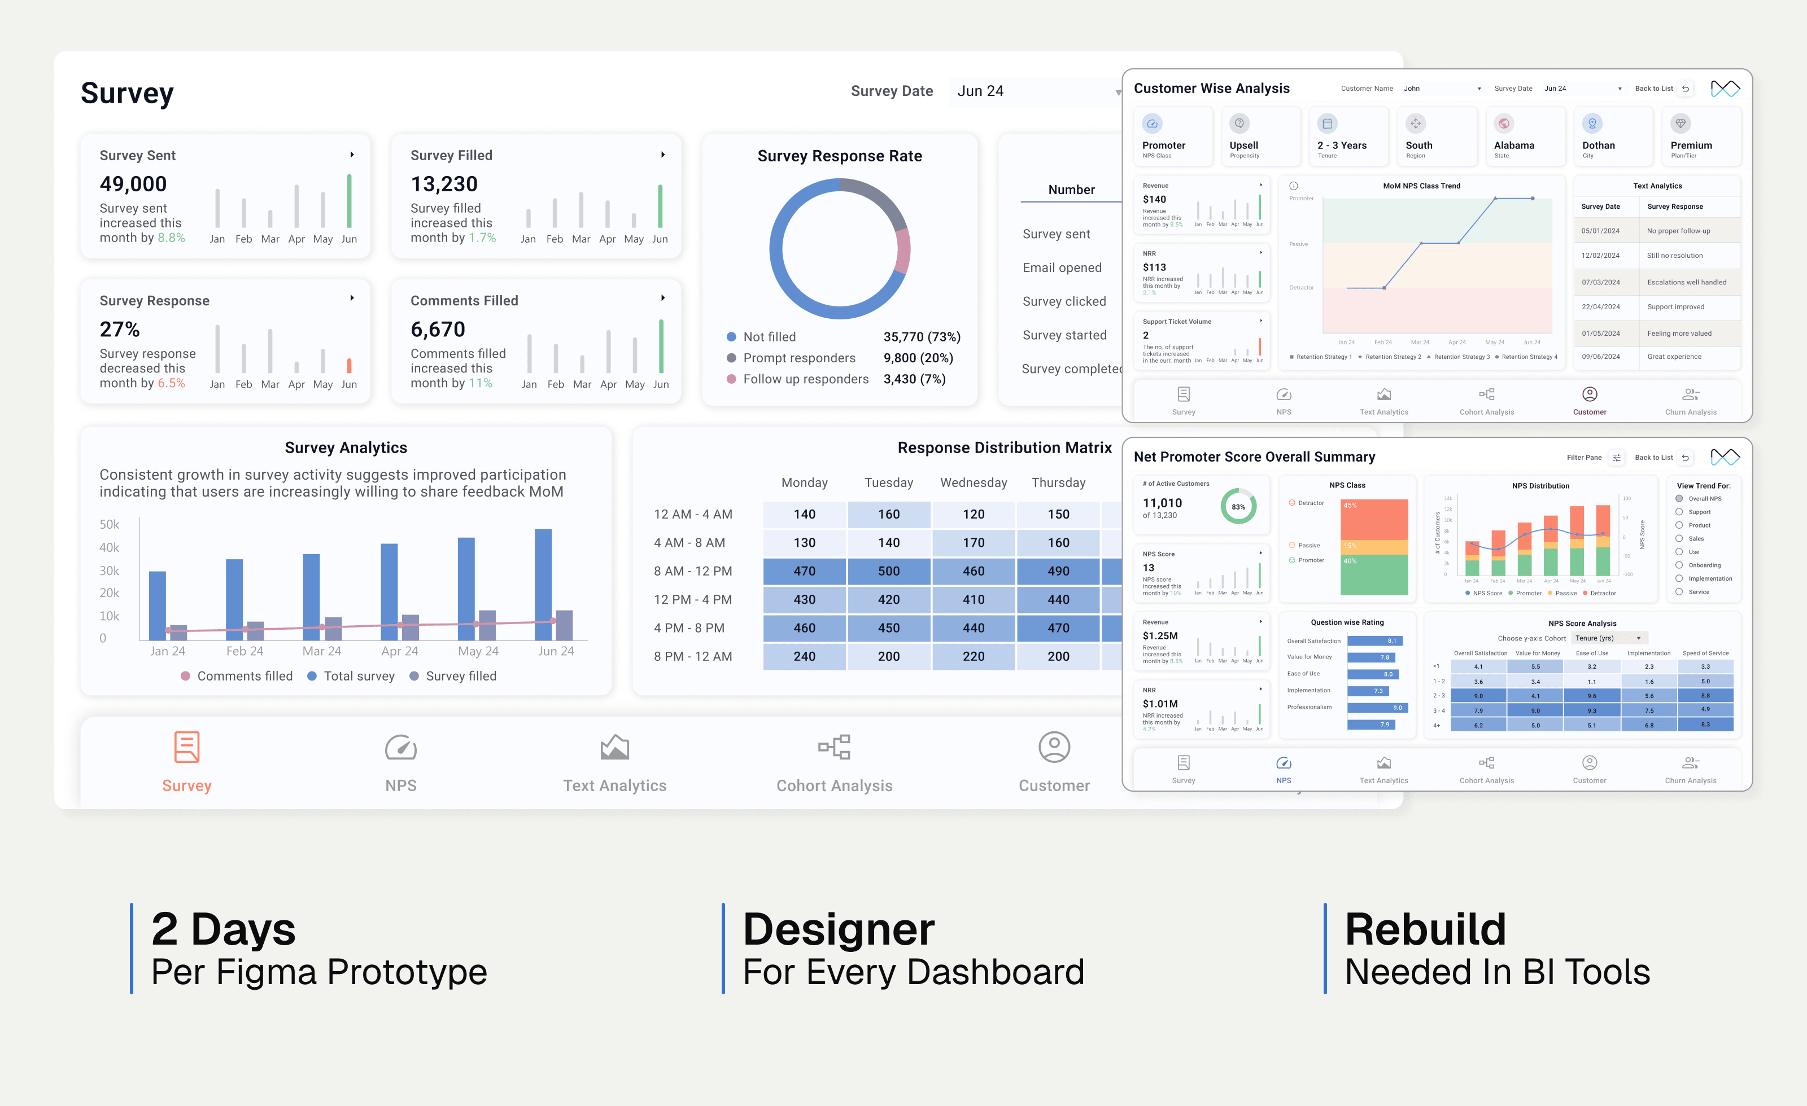This screenshot has height=1106, width=1807.
Task: Click 'No proper follow-up' survey response row
Action: click(1657, 231)
